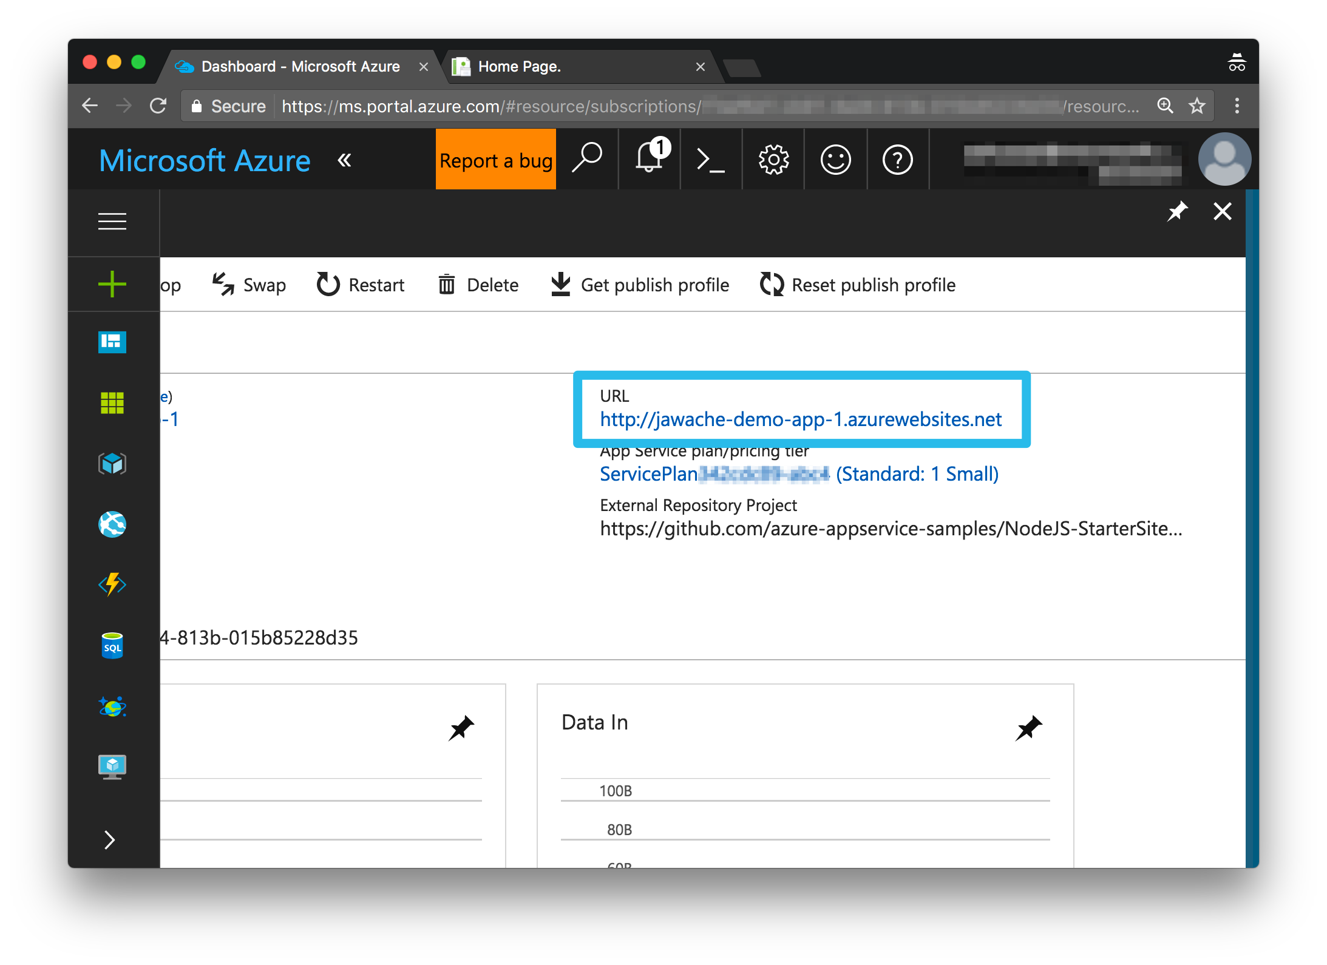Close the Dashboard - Microsoft Azure tab

pos(424,67)
